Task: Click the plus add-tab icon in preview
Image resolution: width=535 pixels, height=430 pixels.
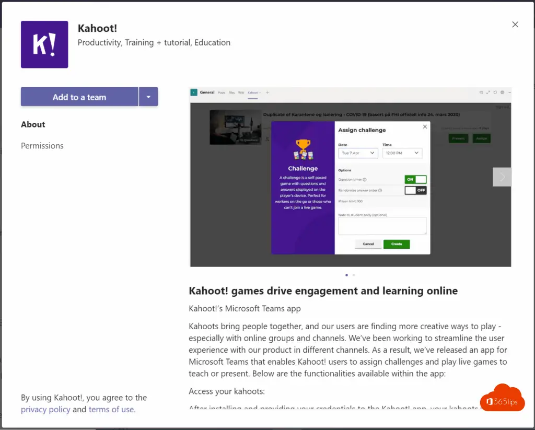Action: pos(267,92)
